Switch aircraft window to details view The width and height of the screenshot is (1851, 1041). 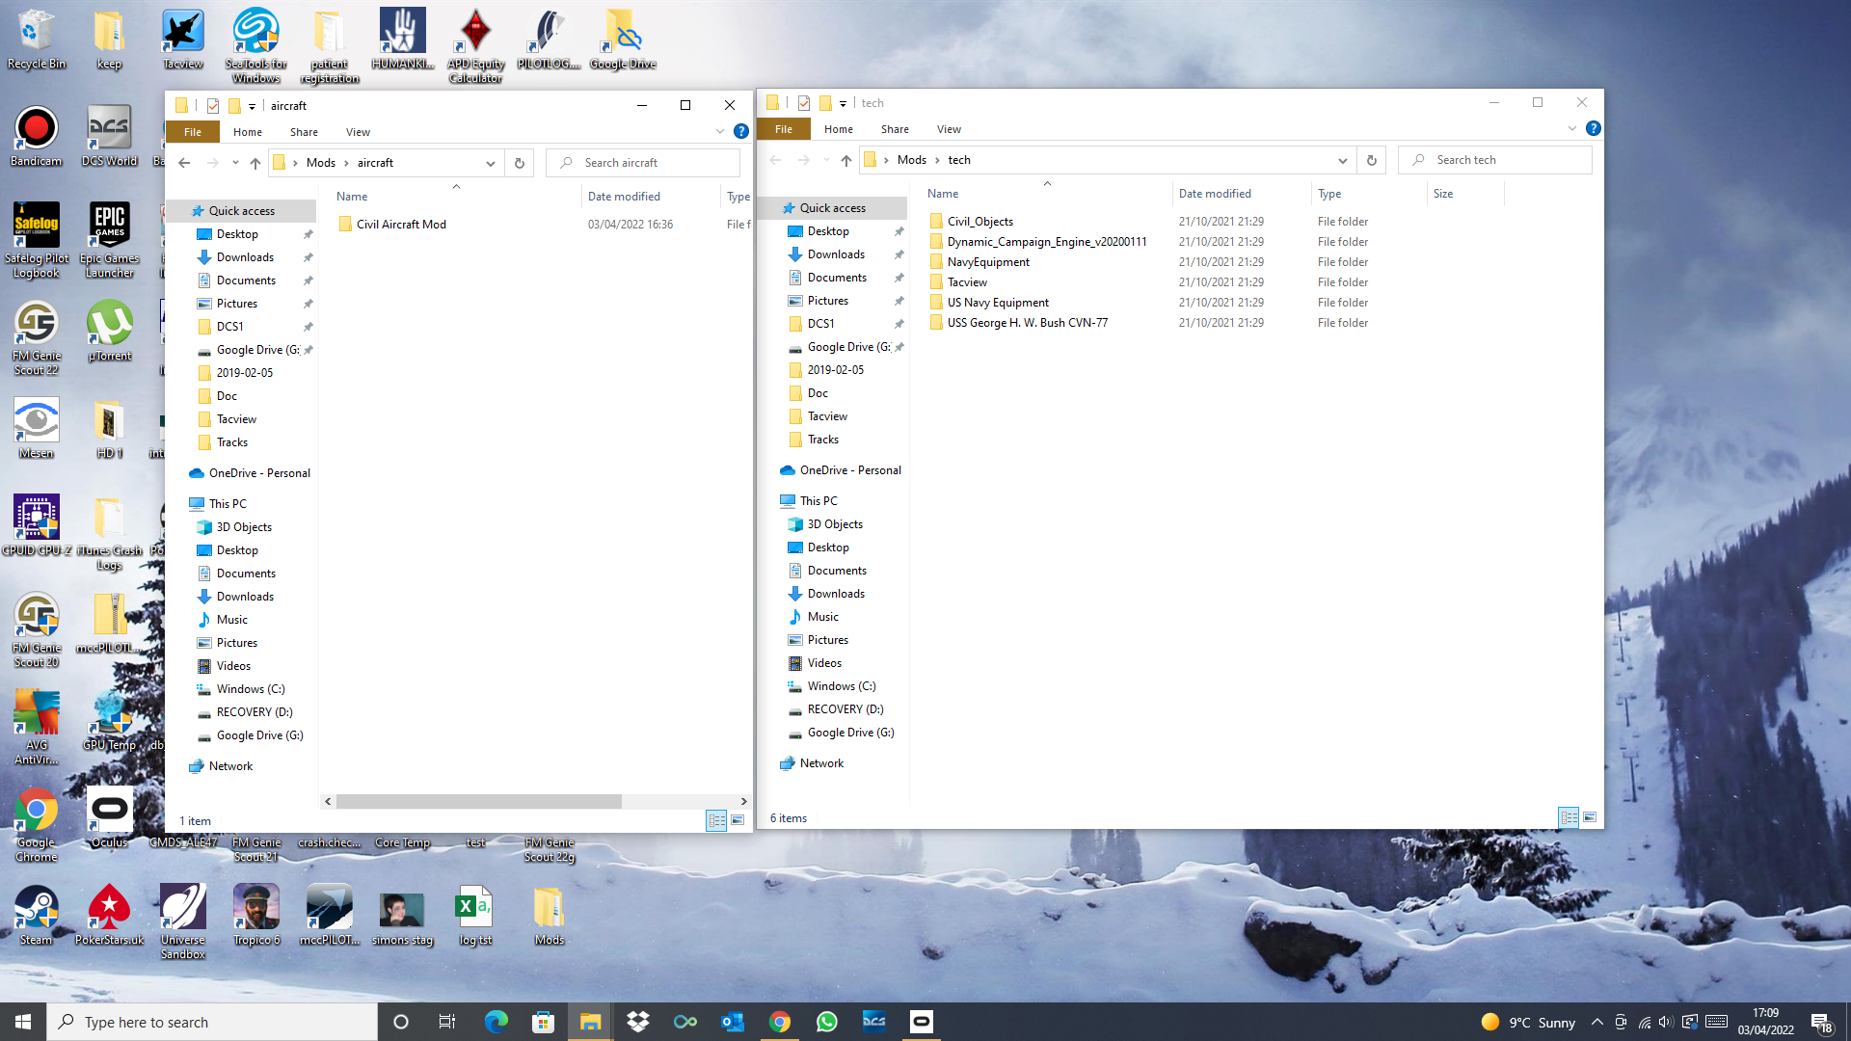point(716,820)
